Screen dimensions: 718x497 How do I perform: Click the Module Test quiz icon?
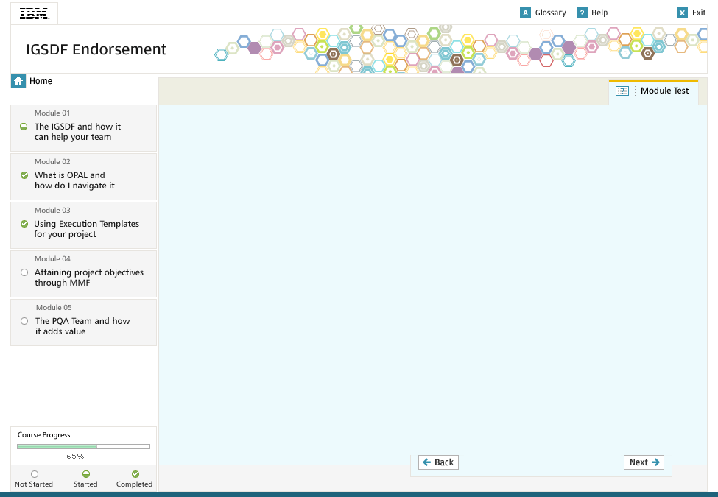[x=622, y=91]
